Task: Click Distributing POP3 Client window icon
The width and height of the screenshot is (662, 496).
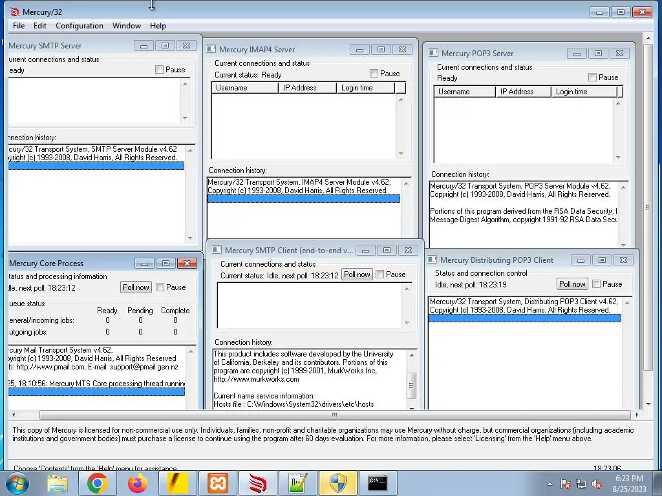Action: [432, 260]
